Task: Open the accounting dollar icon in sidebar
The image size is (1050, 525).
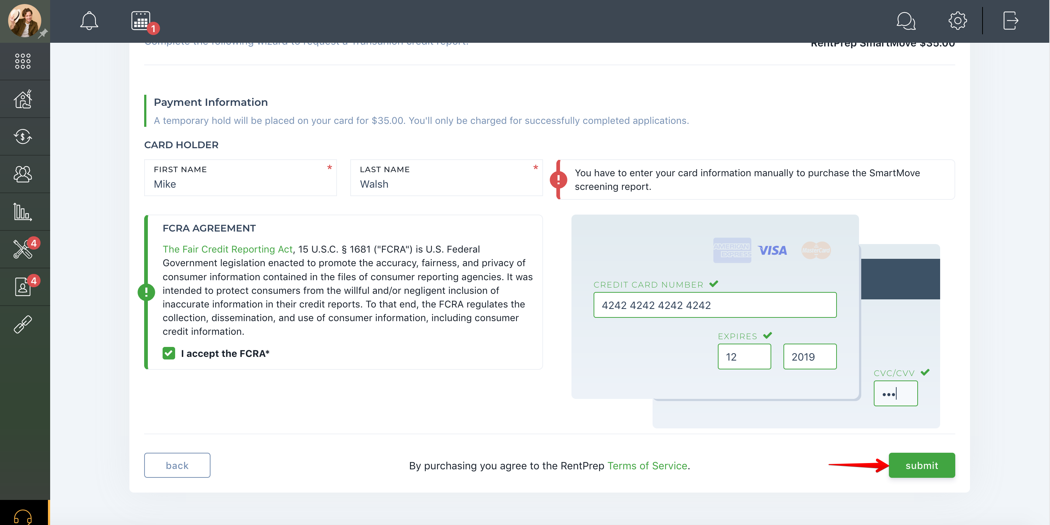Action: pyautogui.click(x=23, y=136)
